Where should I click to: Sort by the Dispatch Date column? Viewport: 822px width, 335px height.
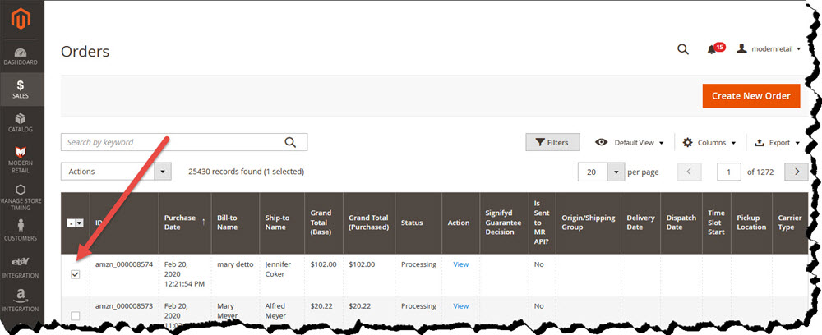click(681, 223)
